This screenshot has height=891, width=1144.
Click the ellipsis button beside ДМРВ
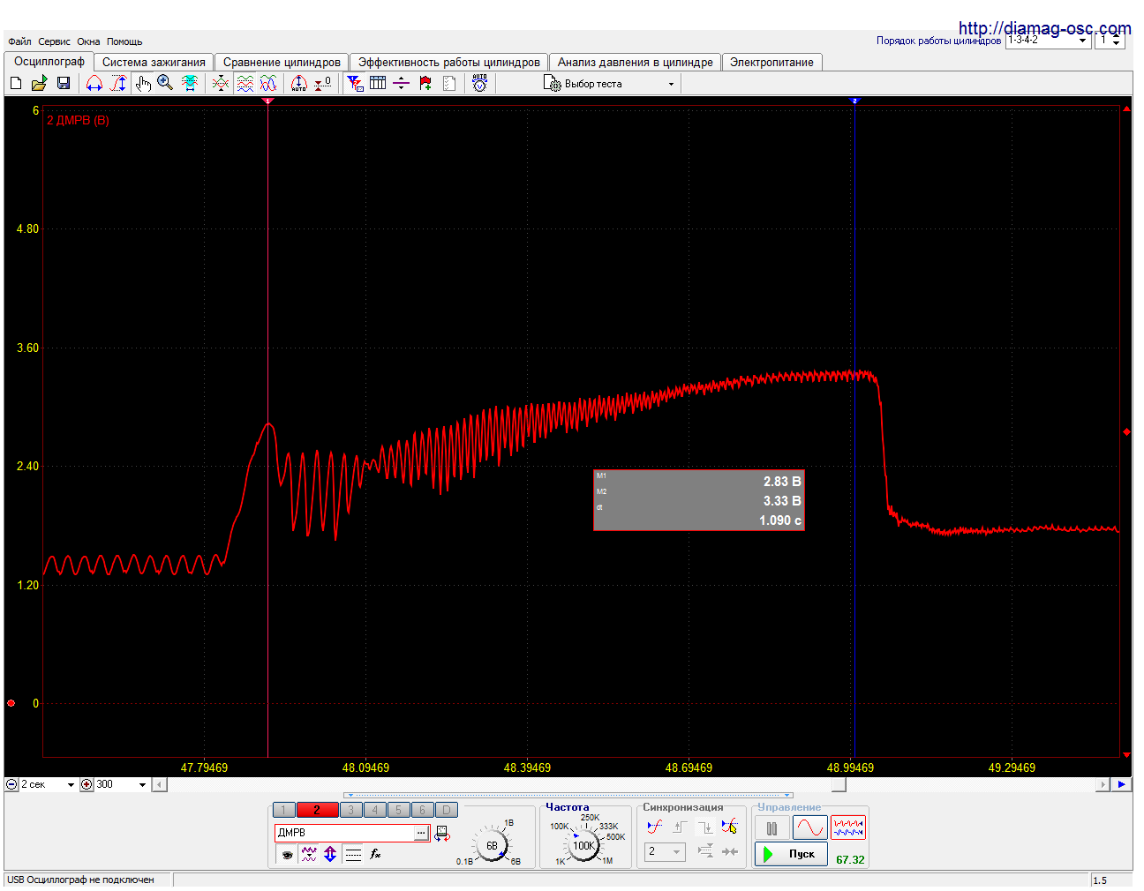click(421, 833)
